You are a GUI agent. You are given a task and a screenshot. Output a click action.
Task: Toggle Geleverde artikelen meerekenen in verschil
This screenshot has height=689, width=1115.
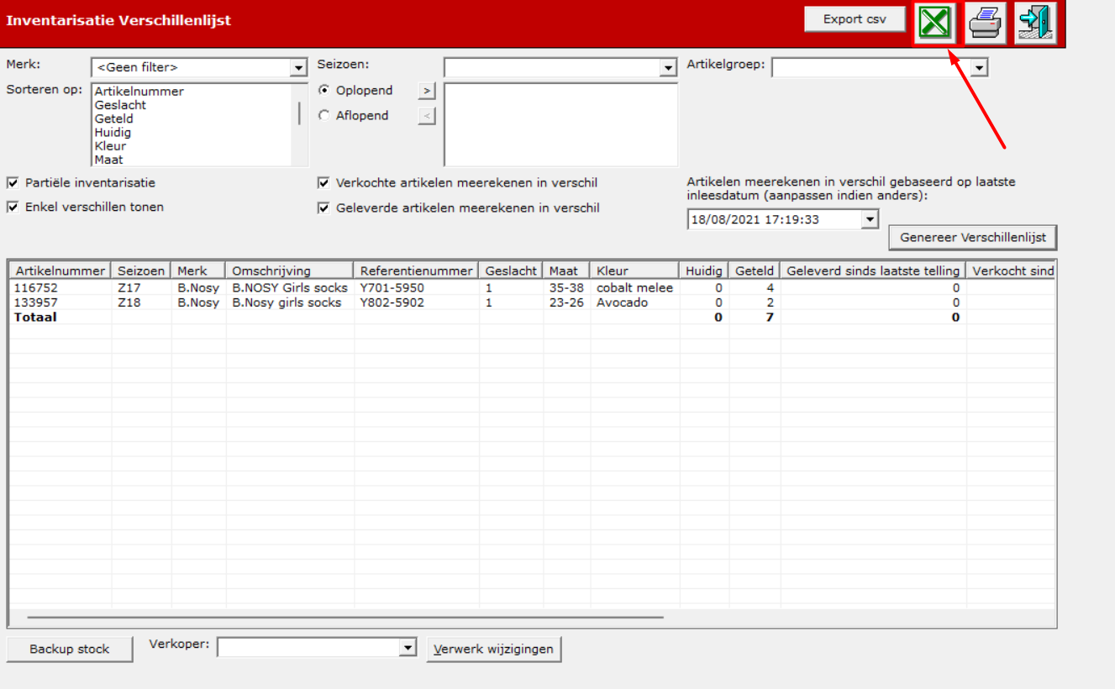[323, 208]
